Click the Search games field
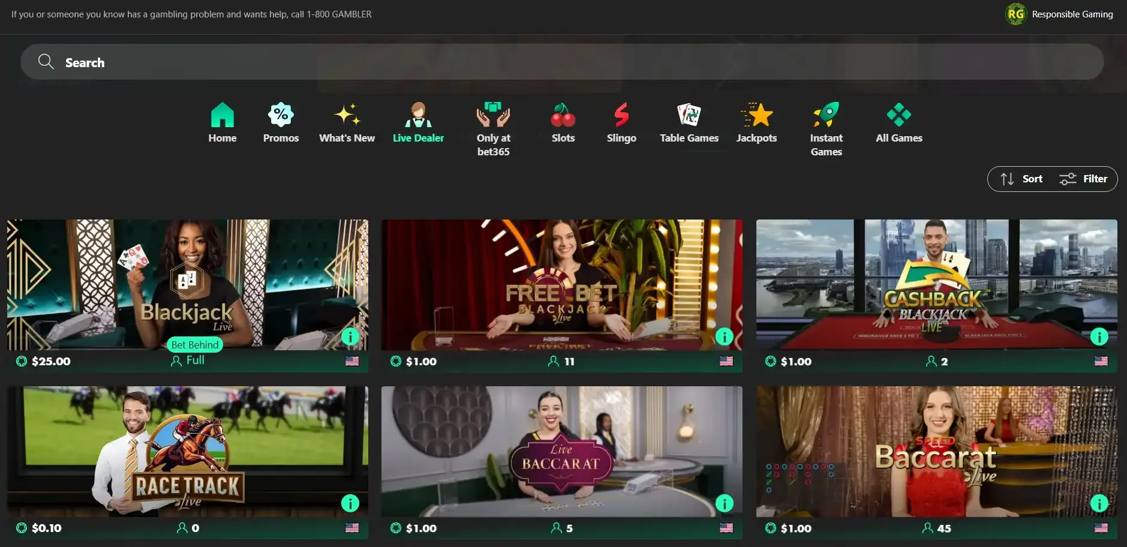1127x547 pixels. pos(562,62)
